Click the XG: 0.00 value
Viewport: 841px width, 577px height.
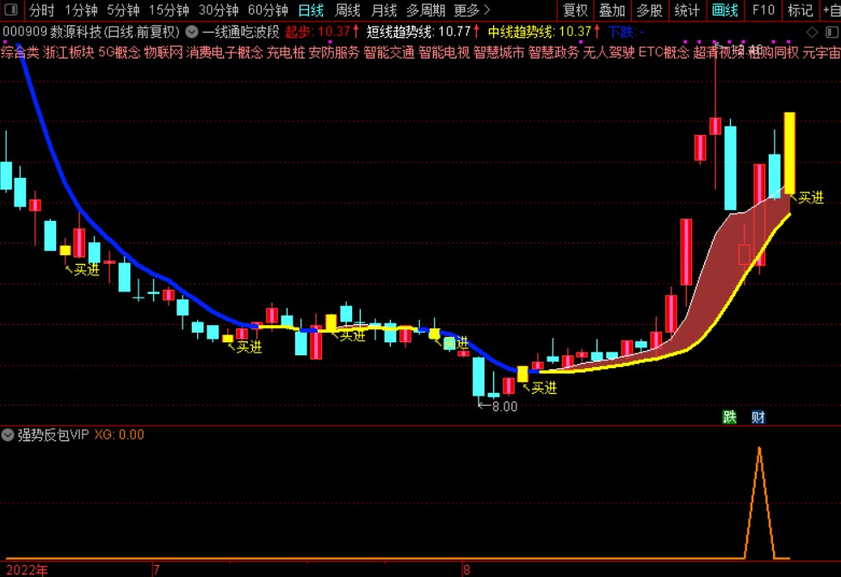coord(119,434)
